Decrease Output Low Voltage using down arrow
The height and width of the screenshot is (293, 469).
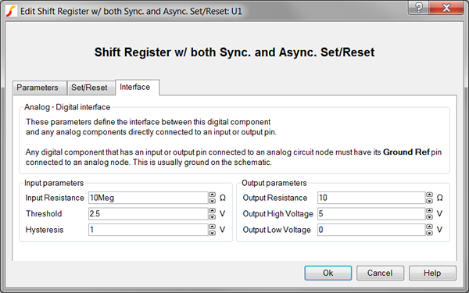pyautogui.click(x=429, y=233)
